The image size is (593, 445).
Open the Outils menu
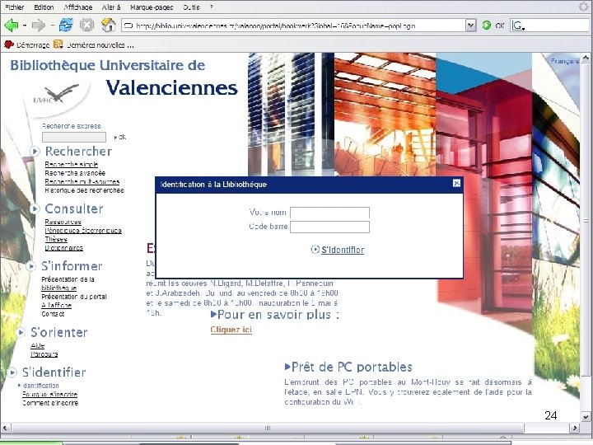tap(191, 7)
